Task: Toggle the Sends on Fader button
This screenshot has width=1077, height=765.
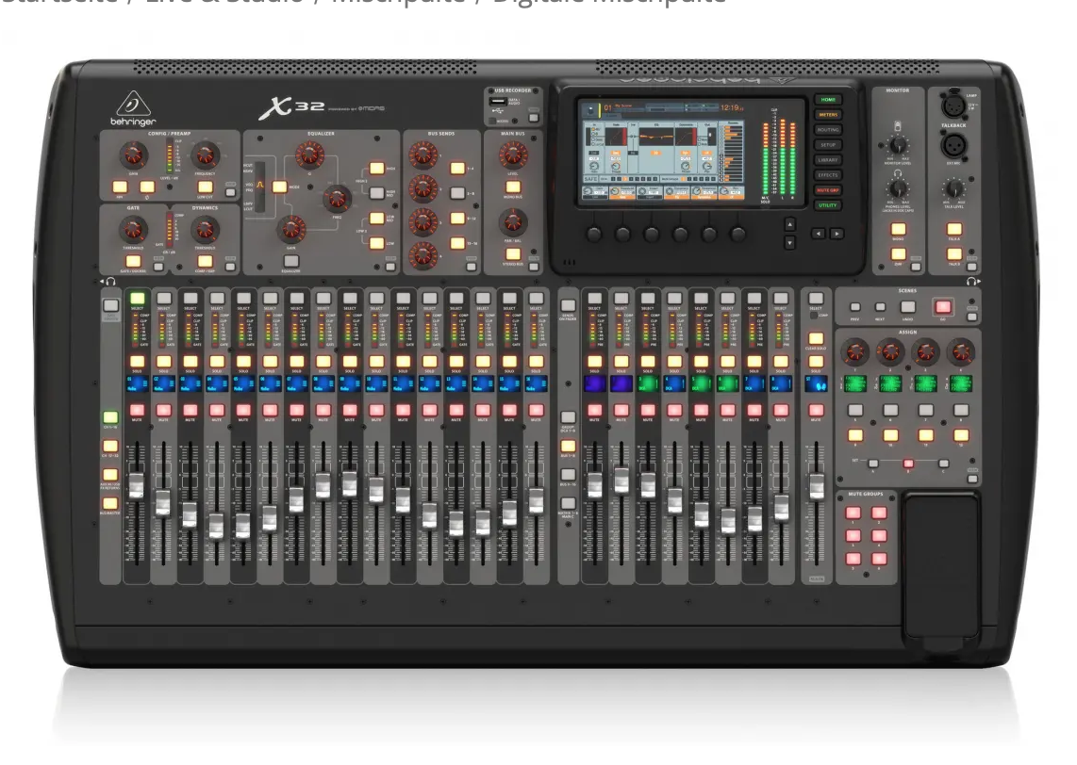Action: point(568,306)
